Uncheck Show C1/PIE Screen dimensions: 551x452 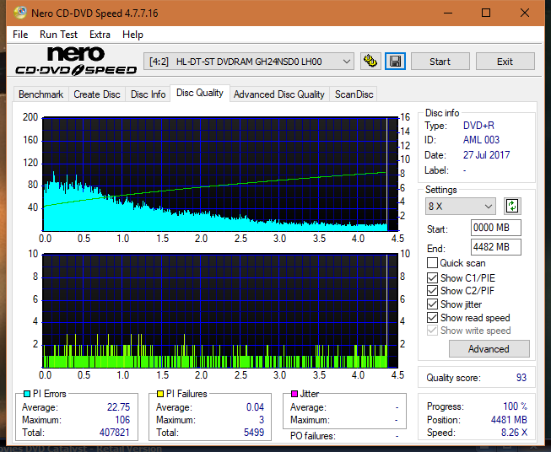(x=432, y=277)
